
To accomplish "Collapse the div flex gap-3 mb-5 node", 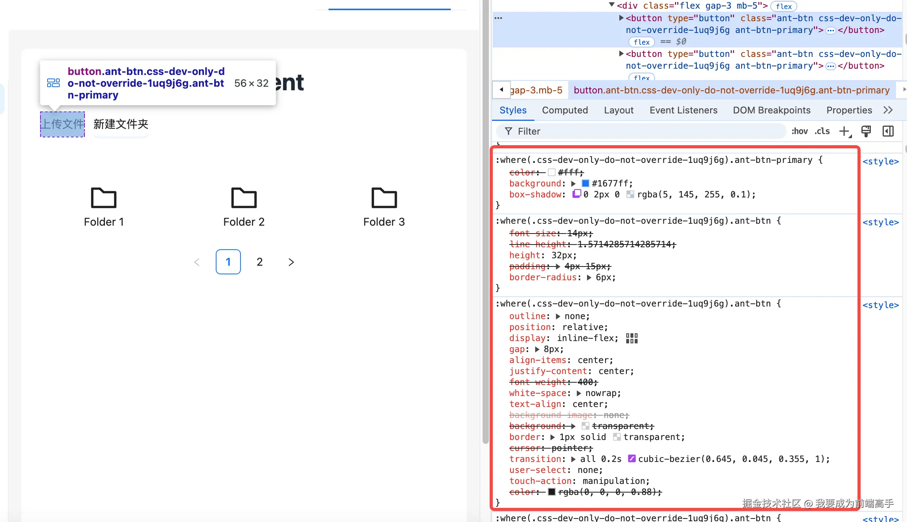I will pyautogui.click(x=611, y=5).
